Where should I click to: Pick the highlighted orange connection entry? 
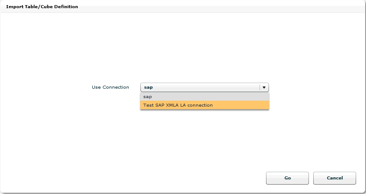point(205,105)
